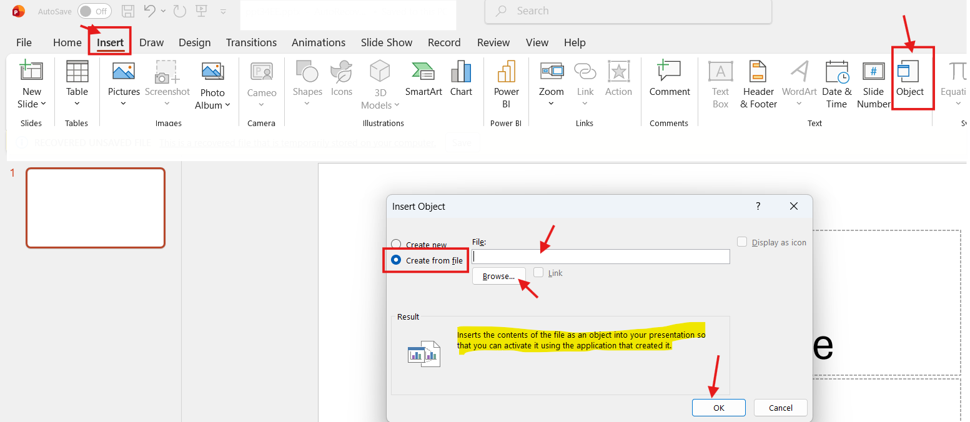970x422 pixels.
Task: Open the Transitions tab
Action: 251,42
